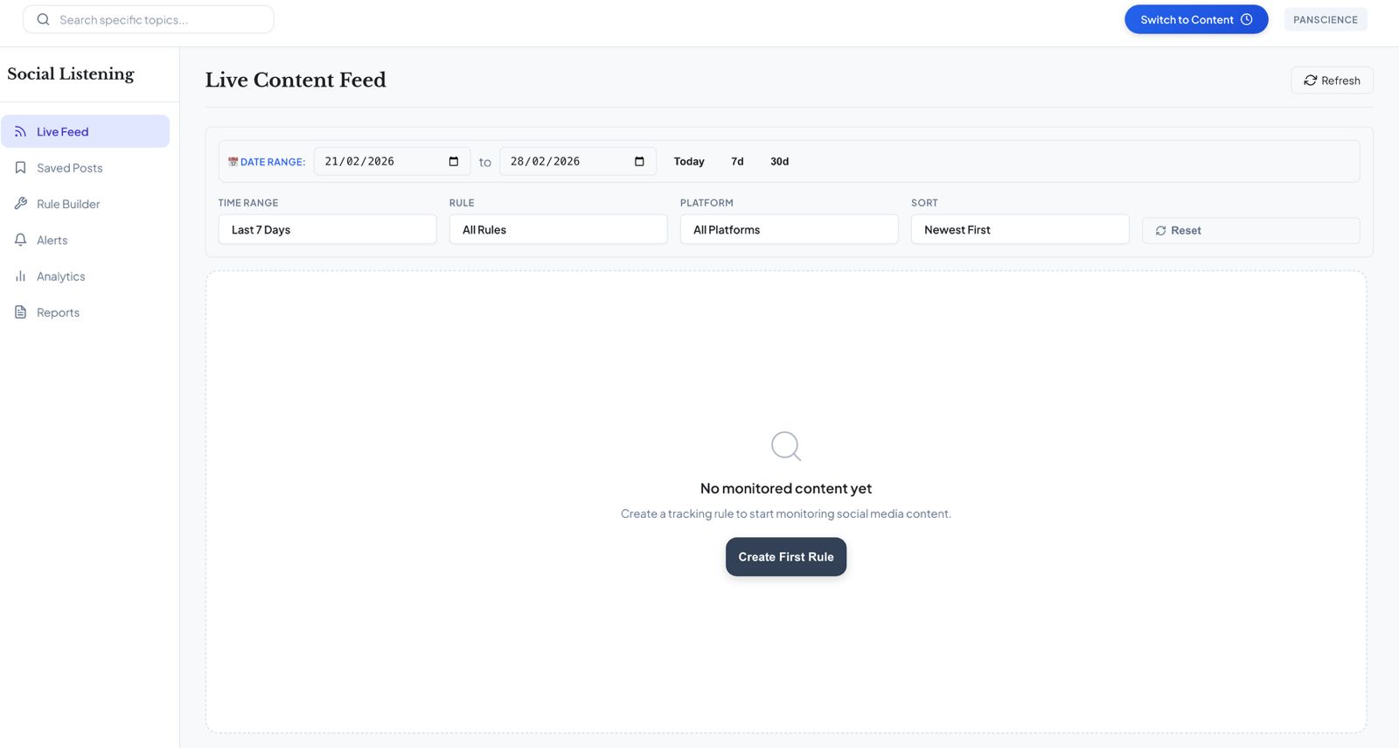This screenshot has height=748, width=1399.
Task: Click the Saved Posts bookmark icon
Action: coord(20,167)
